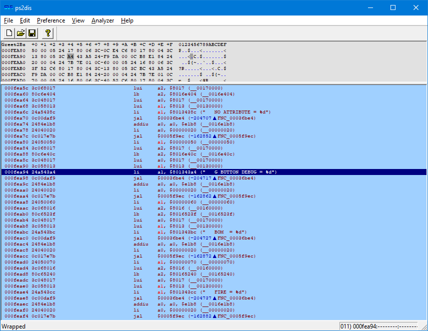428x331 pixels.
Task: Click the ps2dis application icon in title bar
Action: [8, 8]
